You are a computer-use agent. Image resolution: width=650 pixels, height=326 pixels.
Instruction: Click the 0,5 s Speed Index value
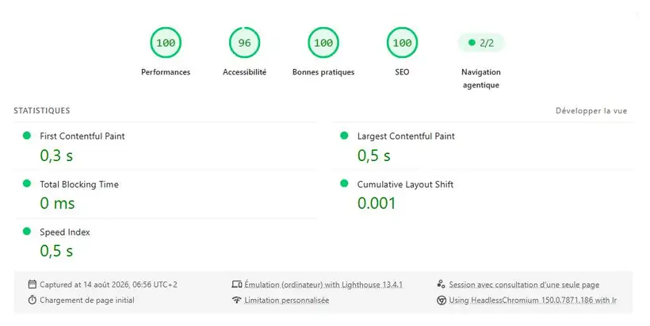(56, 251)
